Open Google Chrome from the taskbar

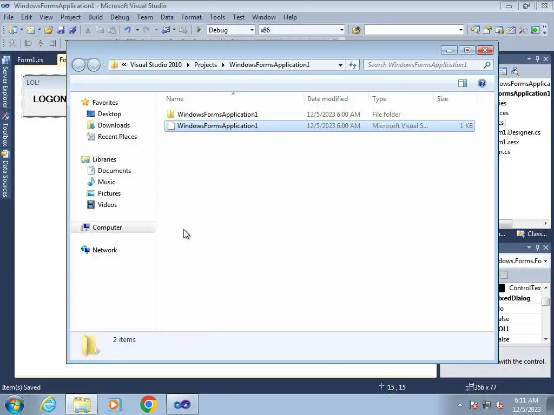pos(148,404)
